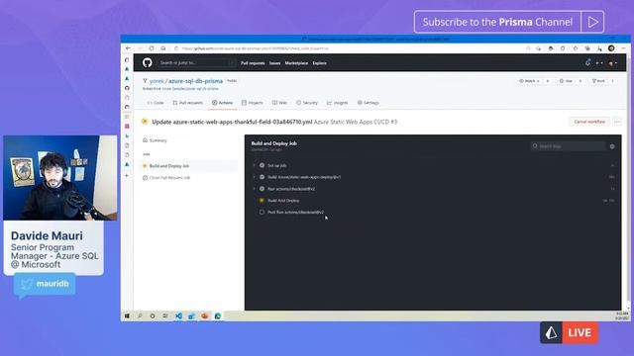Open the browser profile avatar

coord(611,48)
